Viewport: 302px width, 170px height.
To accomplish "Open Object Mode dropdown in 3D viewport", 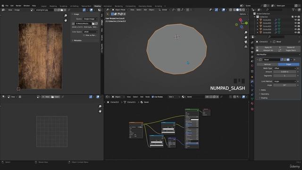I will click(x=120, y=9).
